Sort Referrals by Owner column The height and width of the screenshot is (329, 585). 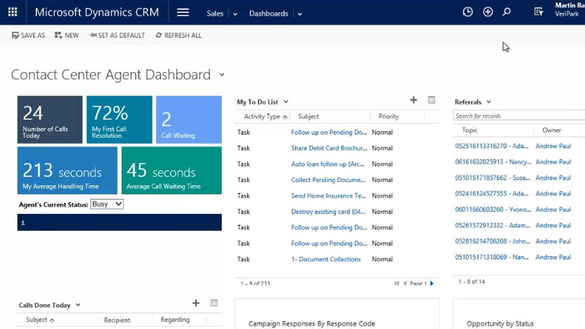(552, 130)
